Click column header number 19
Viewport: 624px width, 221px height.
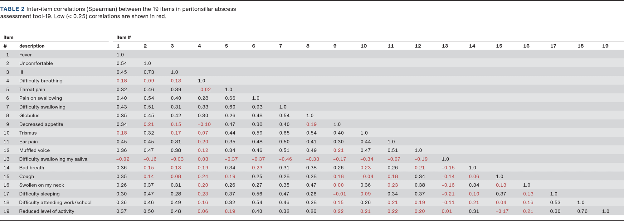[x=605, y=46]
